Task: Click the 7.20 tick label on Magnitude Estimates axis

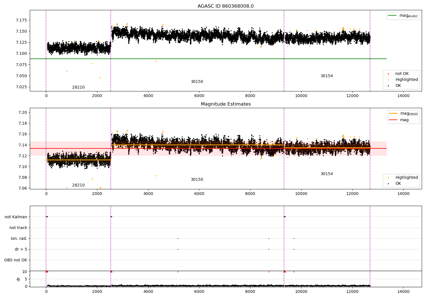Action: pyautogui.click(x=22, y=113)
